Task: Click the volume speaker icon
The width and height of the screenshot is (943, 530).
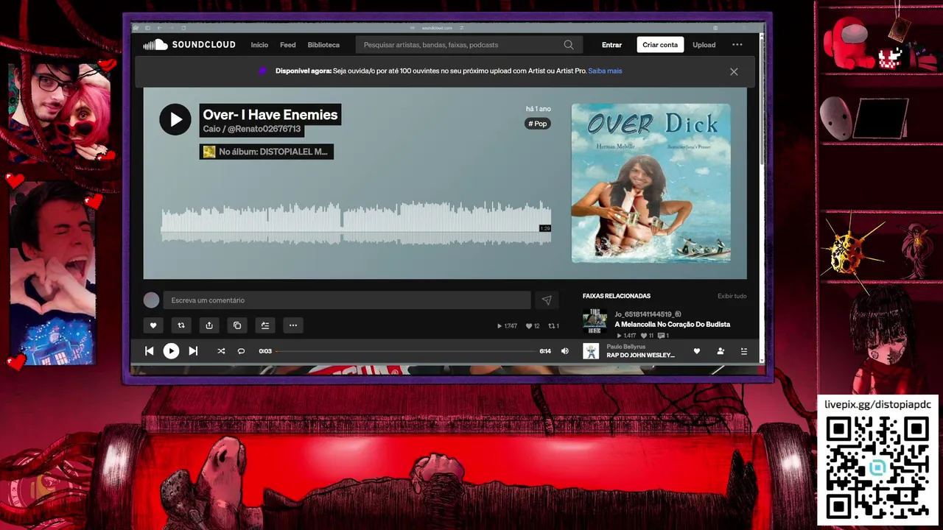Action: pos(565,351)
